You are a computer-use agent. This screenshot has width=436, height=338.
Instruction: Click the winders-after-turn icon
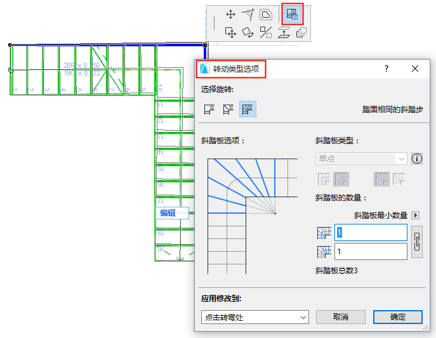324,252
